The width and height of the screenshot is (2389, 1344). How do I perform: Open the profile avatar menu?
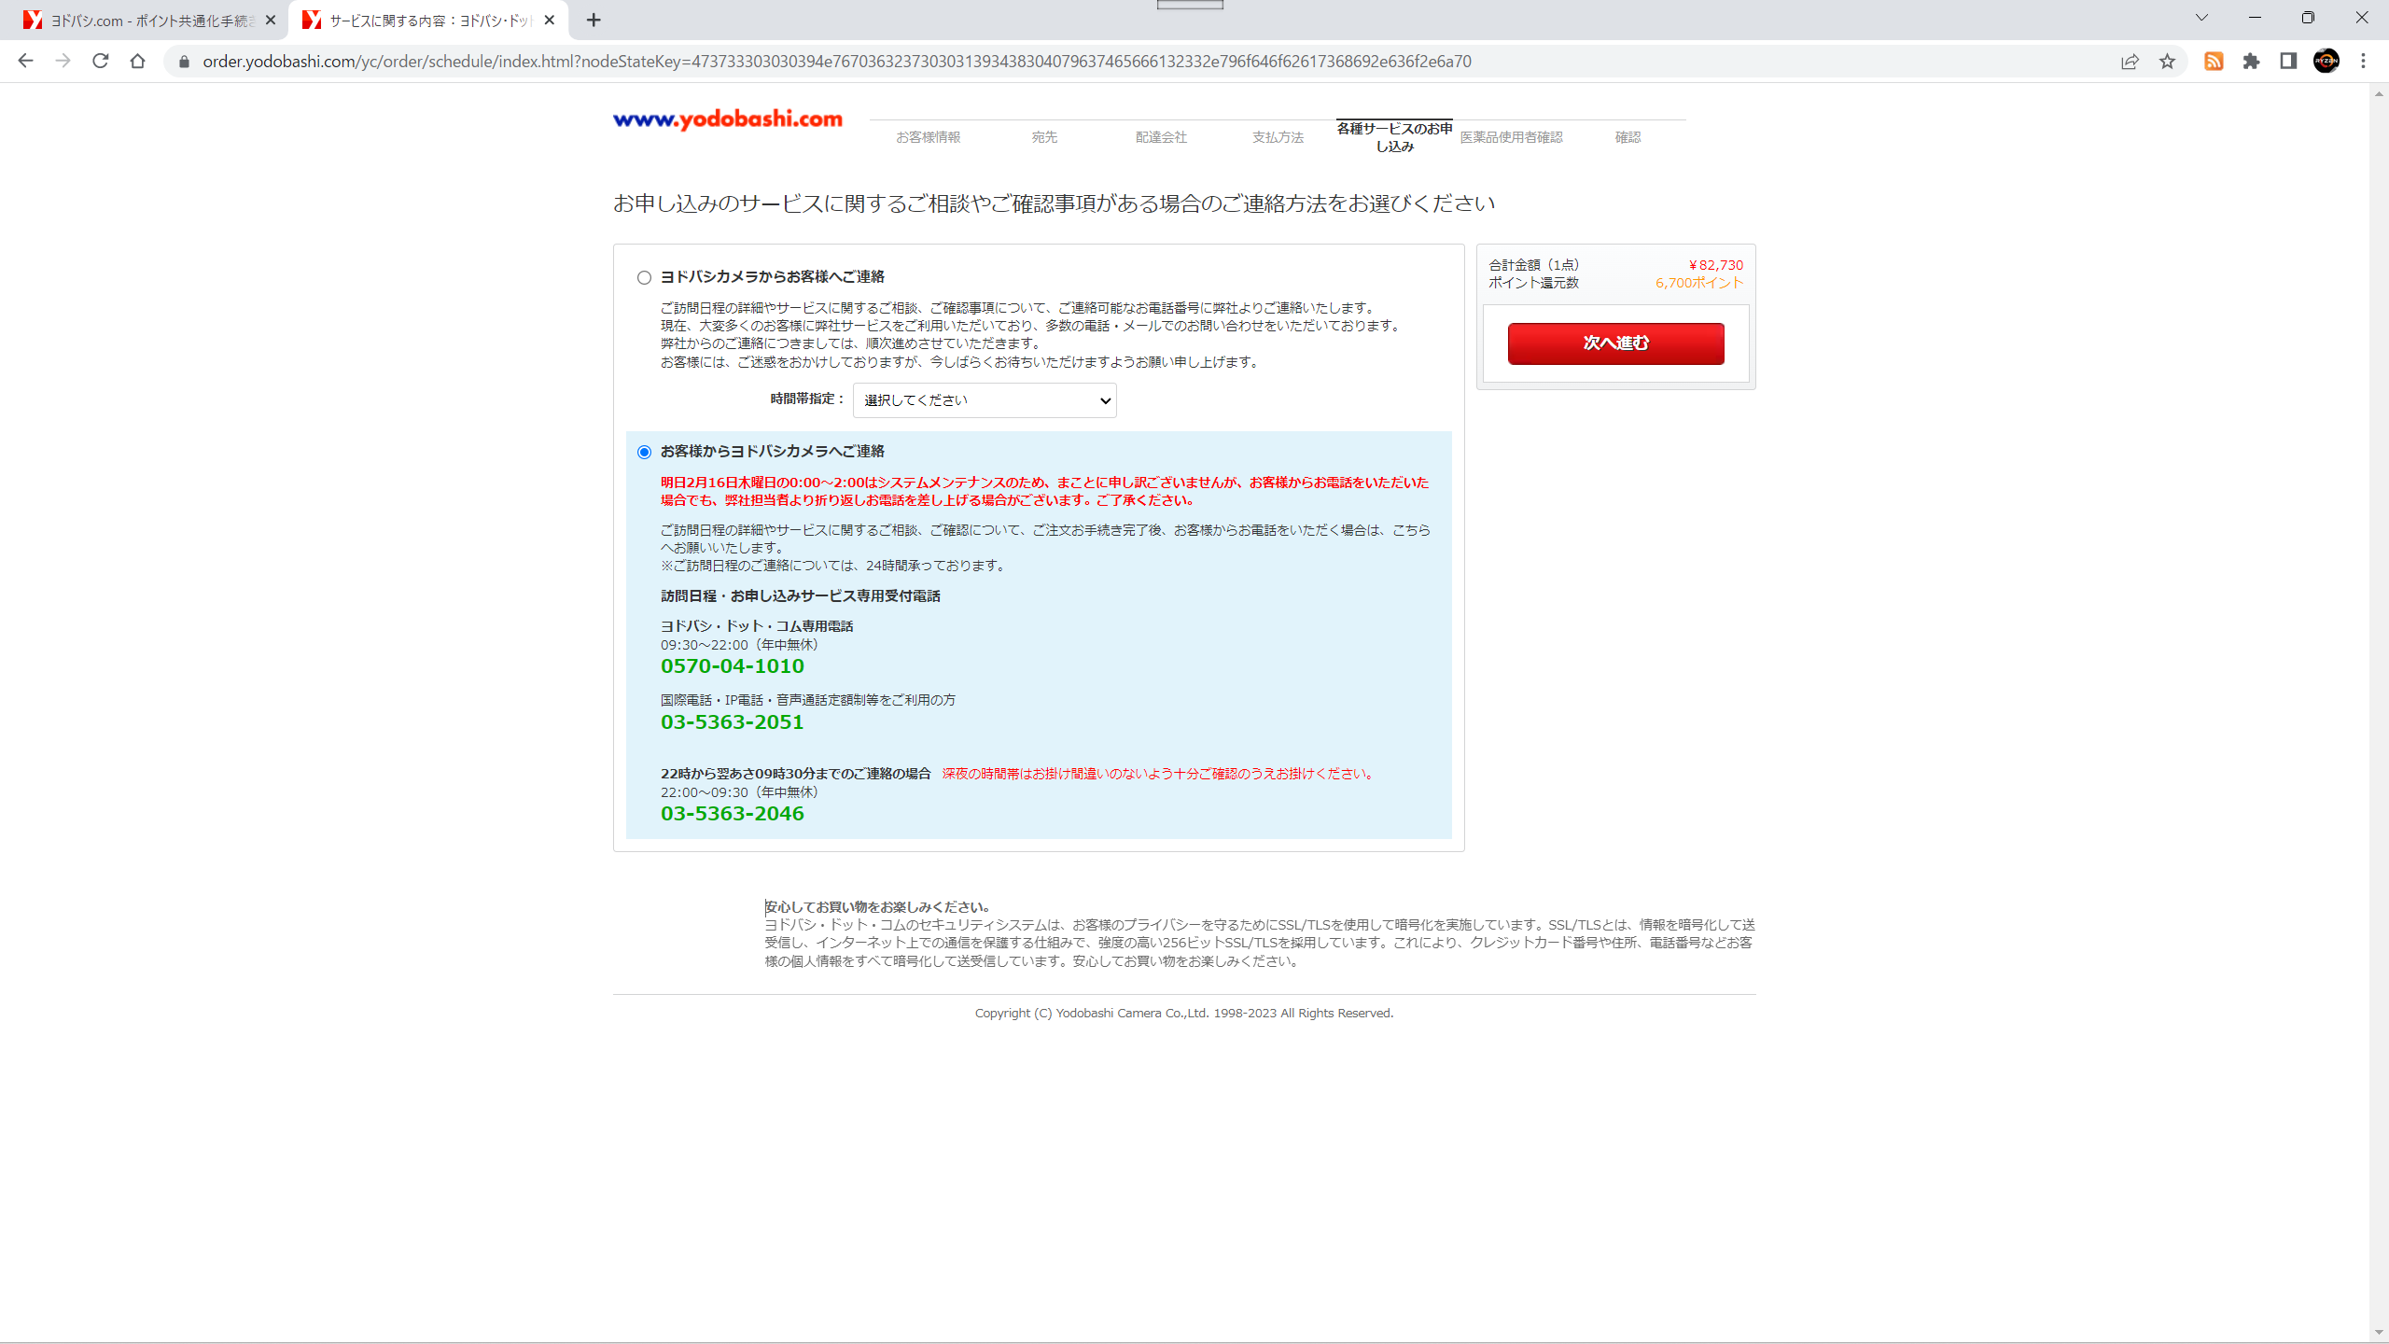coord(2326,62)
